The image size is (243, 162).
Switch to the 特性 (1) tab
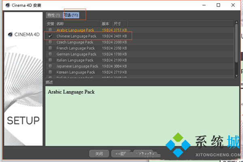point(54,15)
